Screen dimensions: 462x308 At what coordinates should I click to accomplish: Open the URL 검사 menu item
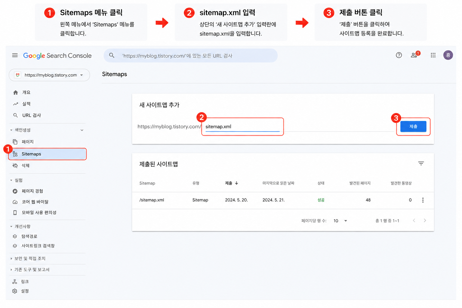tap(32, 115)
